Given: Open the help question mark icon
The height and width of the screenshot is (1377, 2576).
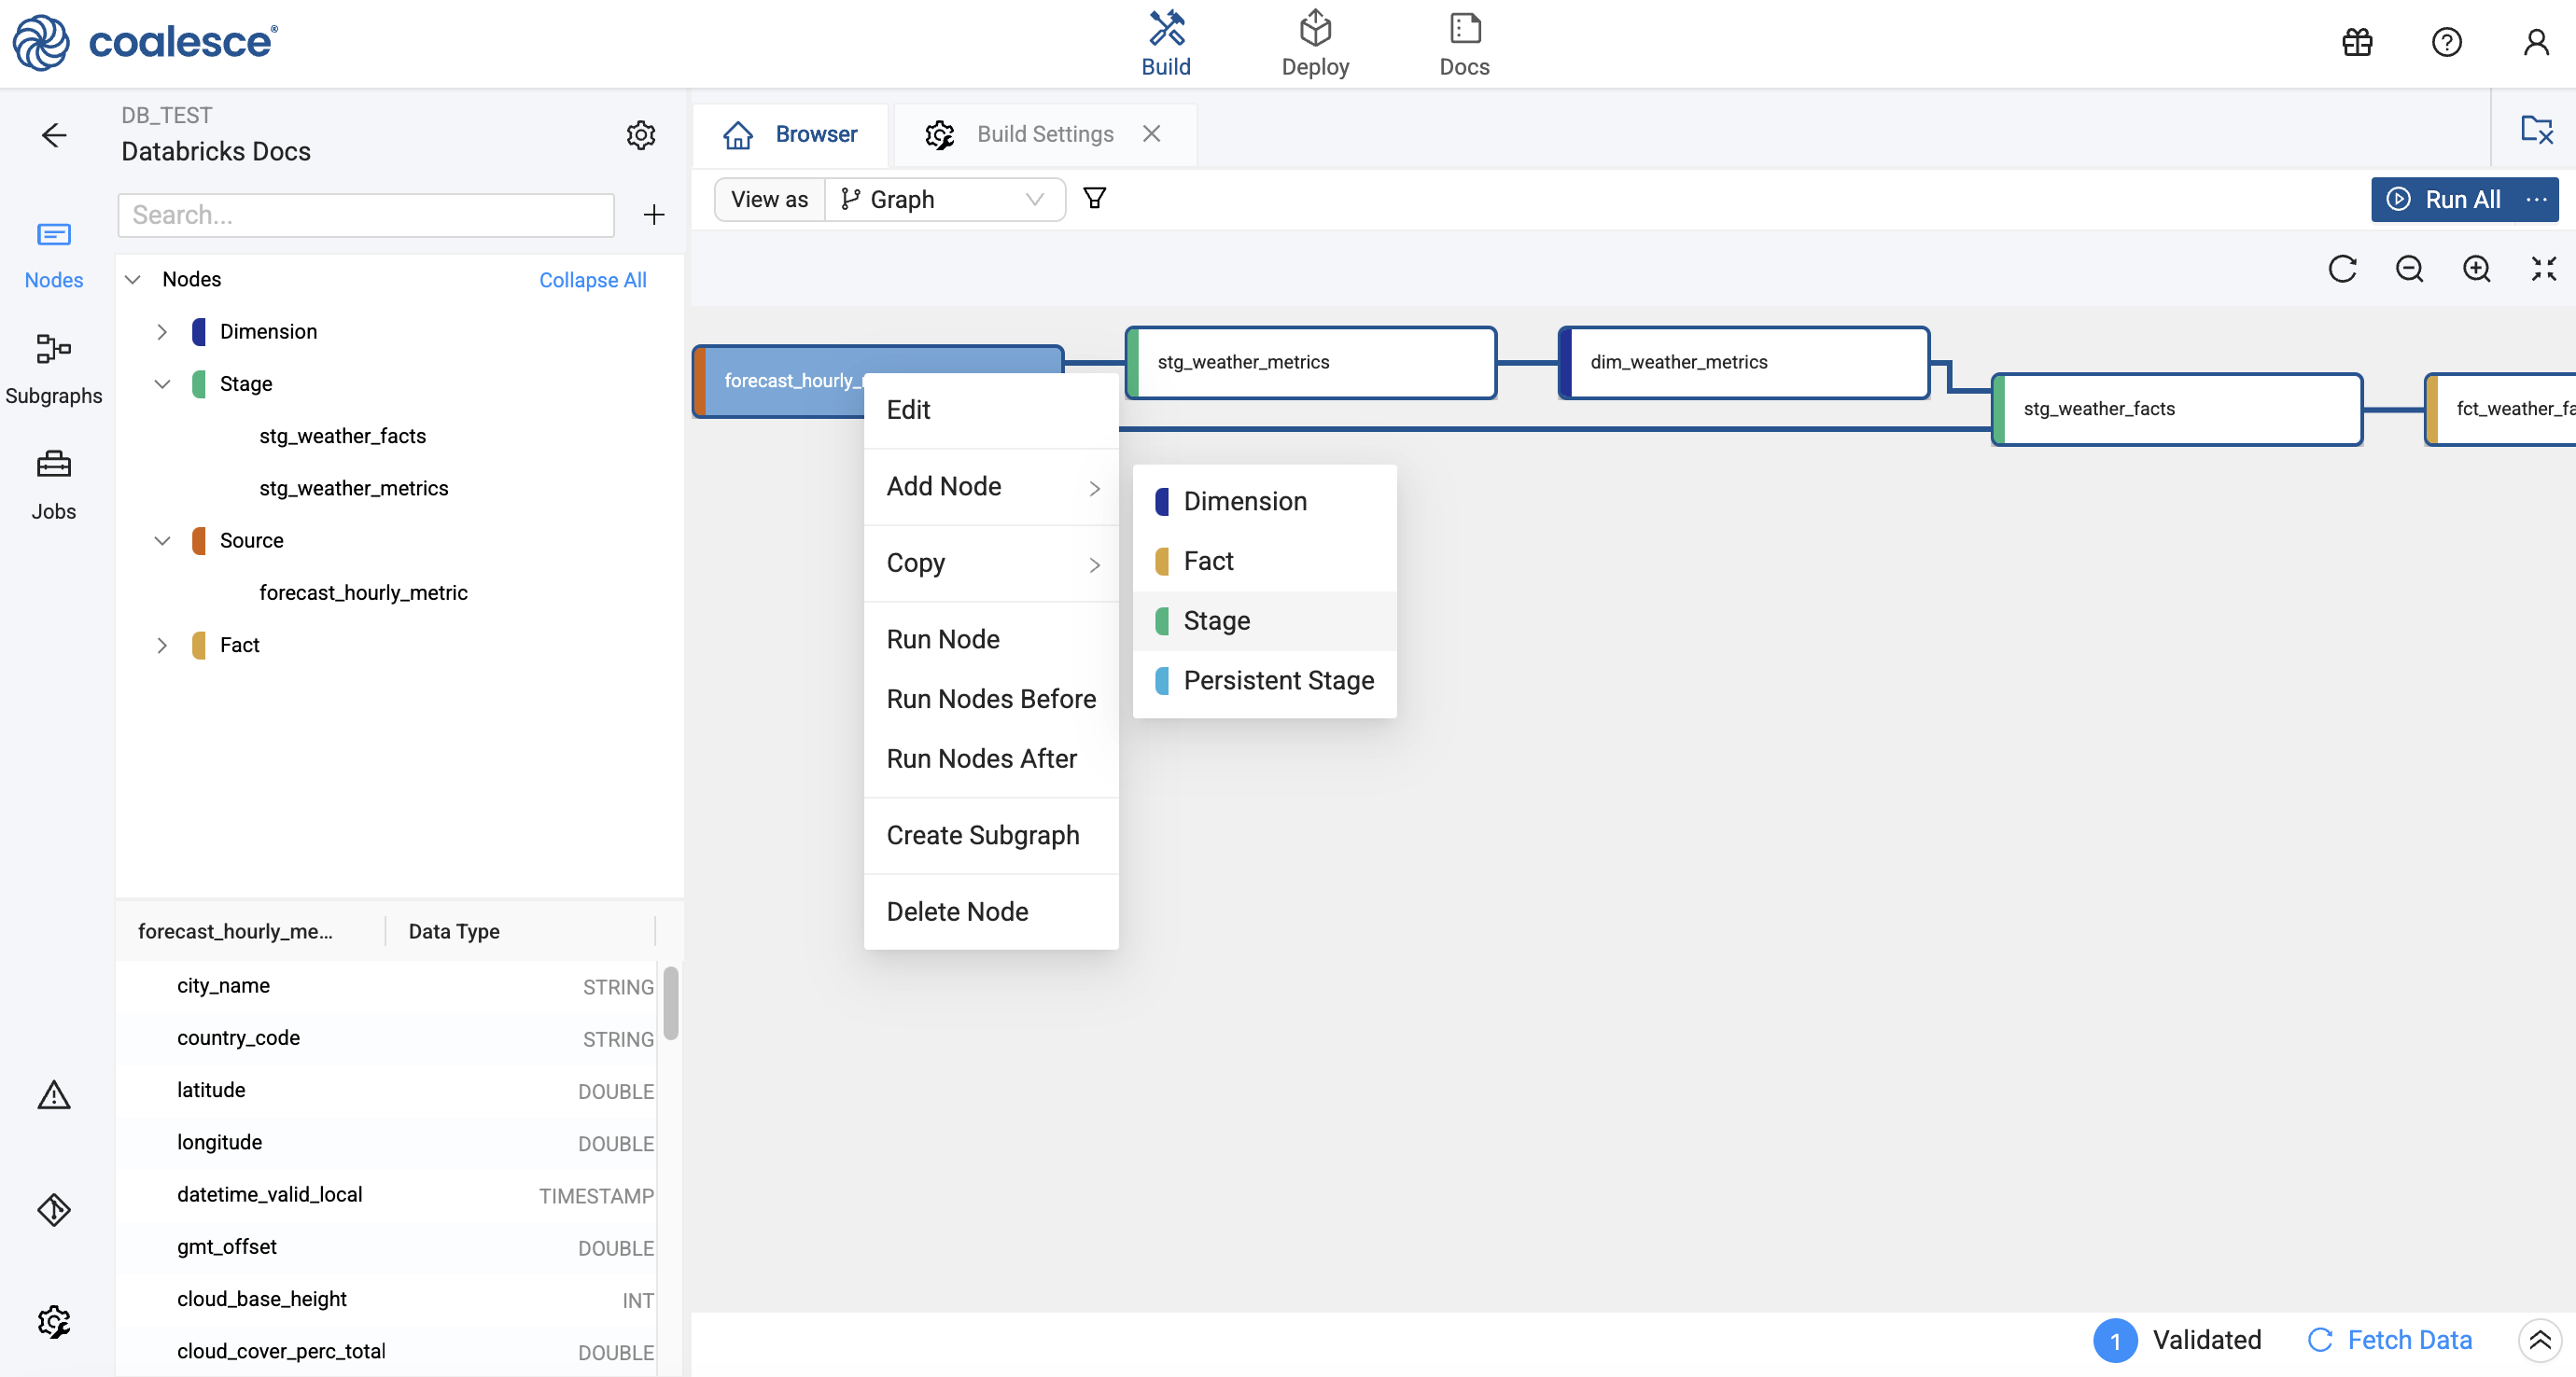Looking at the screenshot, I should [x=2446, y=42].
